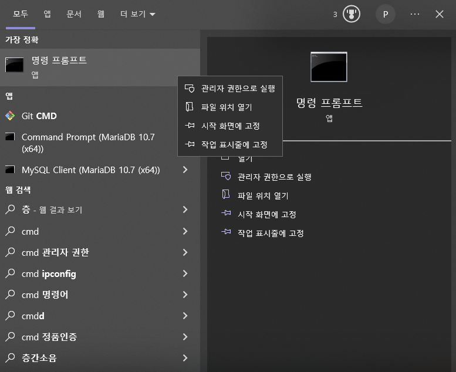
Task: Click the folder icon in the right pane 파일 위치 열기
Action: click(226, 194)
